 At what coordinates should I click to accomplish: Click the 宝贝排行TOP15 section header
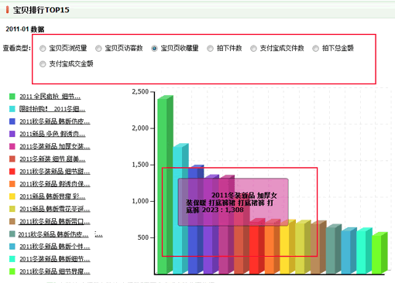pos(41,10)
